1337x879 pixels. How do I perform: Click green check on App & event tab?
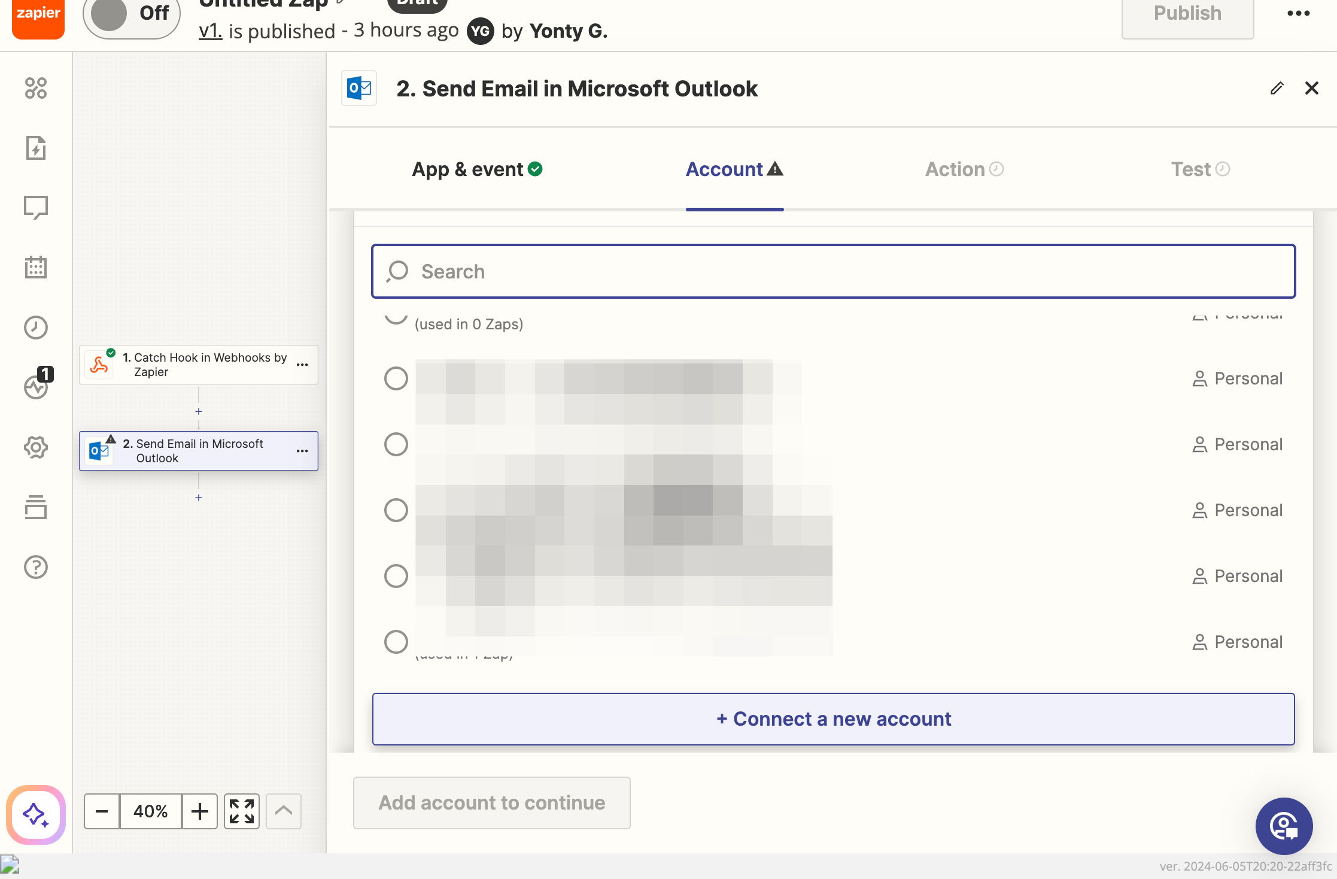point(536,169)
